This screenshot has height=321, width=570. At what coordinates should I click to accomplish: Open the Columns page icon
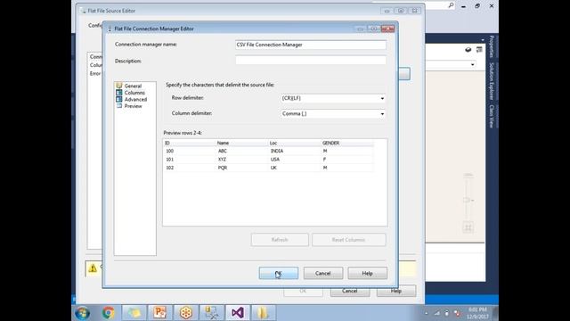(x=118, y=93)
